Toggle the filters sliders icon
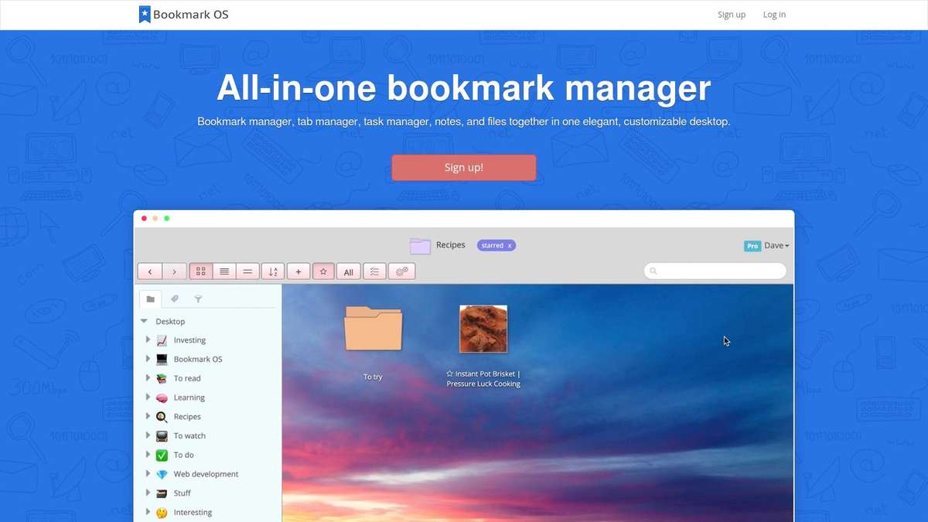 click(374, 271)
